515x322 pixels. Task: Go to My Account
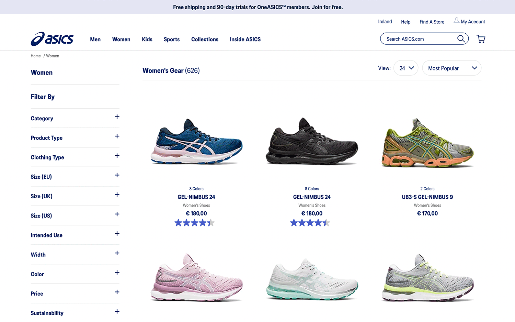coord(473,22)
